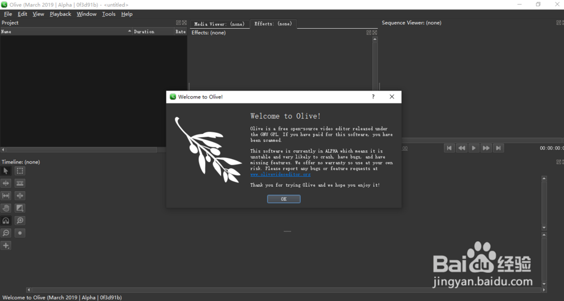
Task: Float the Project panel
Action: pyautogui.click(x=178, y=23)
